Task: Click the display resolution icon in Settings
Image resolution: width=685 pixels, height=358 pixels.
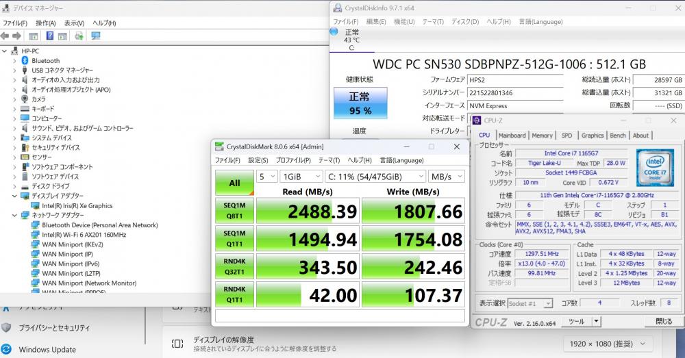Action: [177, 344]
